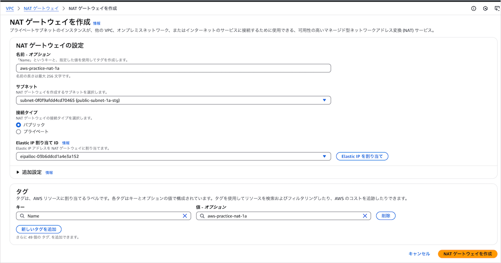Click the NAT ゲートウェイの設定 heading
This screenshot has height=263, width=501.
(50, 45)
